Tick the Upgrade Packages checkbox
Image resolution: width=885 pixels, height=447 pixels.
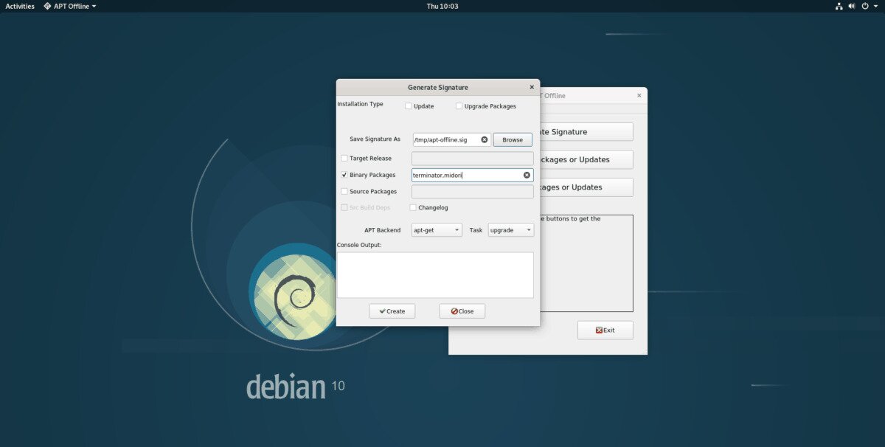[459, 106]
